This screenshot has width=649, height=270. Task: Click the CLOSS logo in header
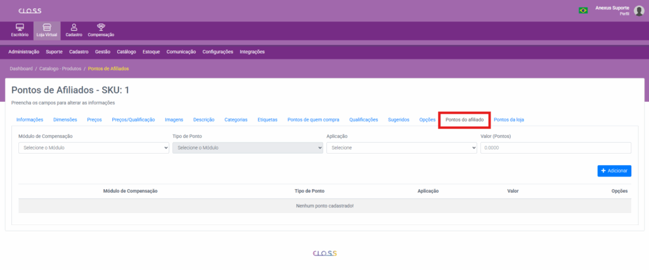(30, 11)
